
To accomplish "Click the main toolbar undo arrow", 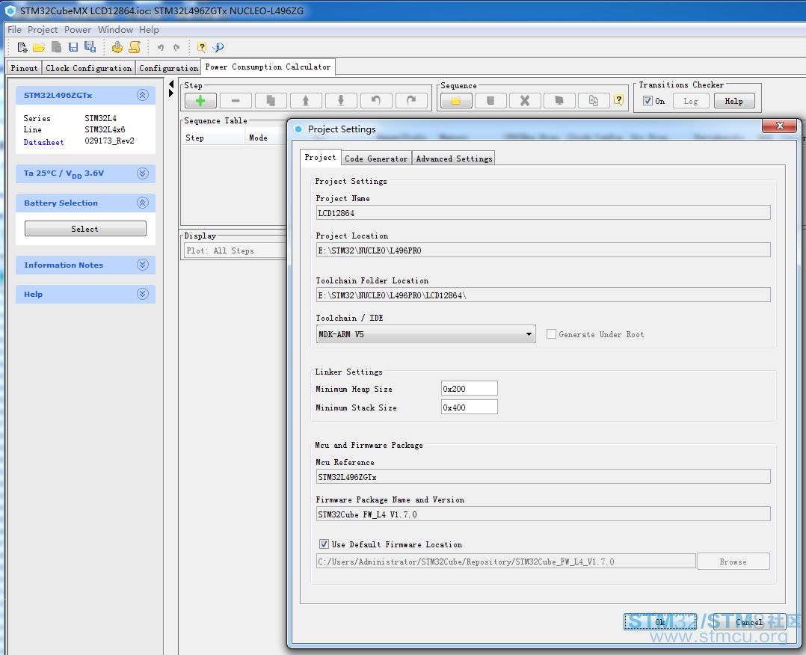I will click(160, 47).
